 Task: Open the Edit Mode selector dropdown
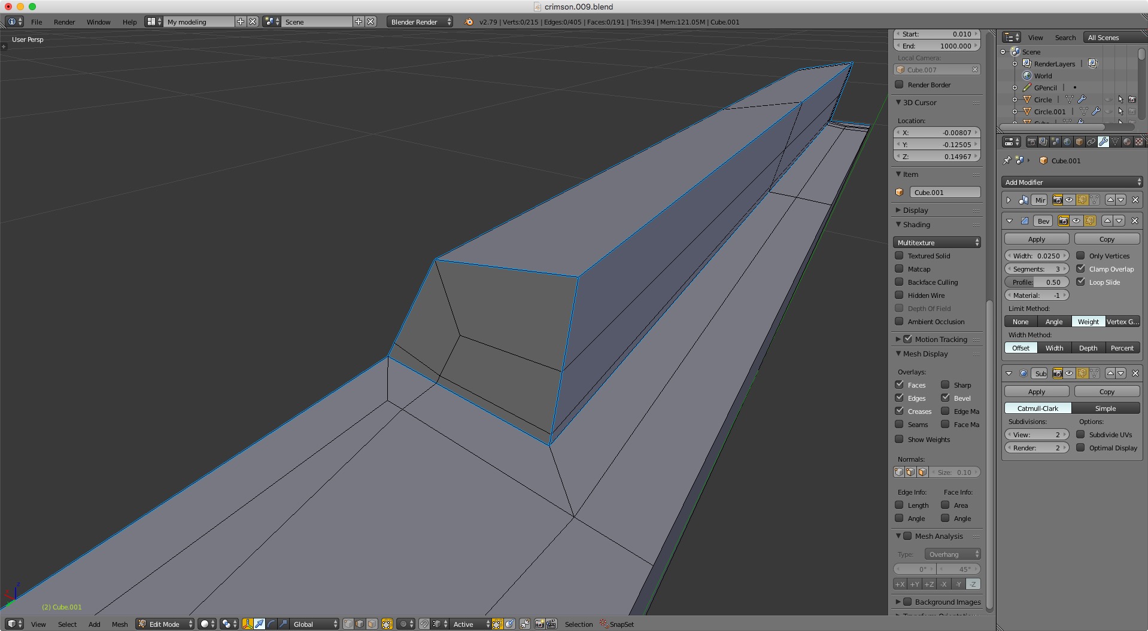[165, 624]
